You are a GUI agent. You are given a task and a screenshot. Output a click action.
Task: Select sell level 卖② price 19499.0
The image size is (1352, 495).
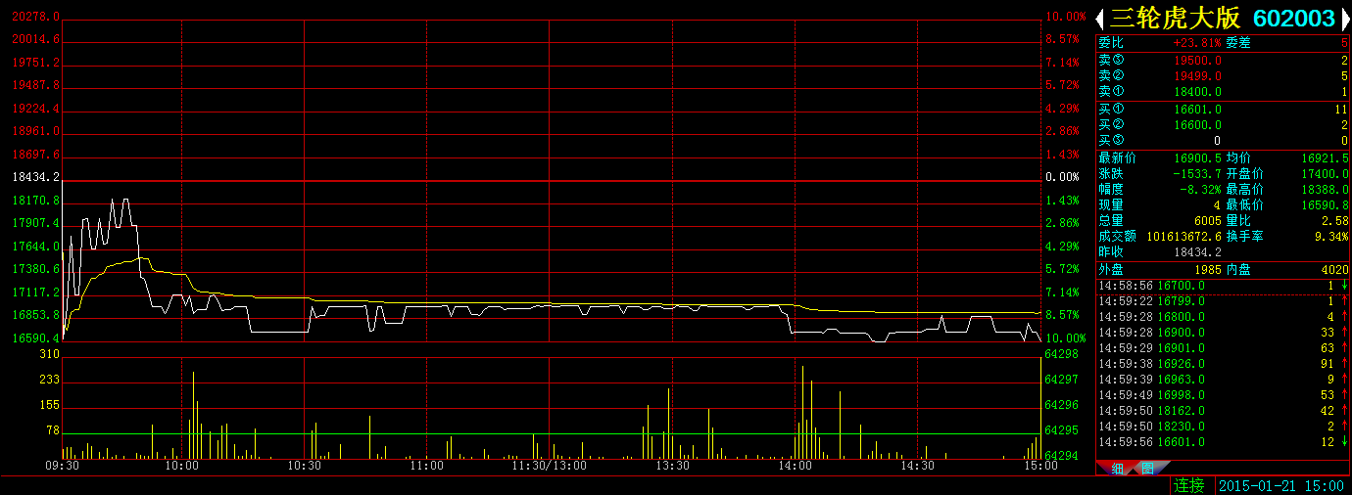[1197, 75]
